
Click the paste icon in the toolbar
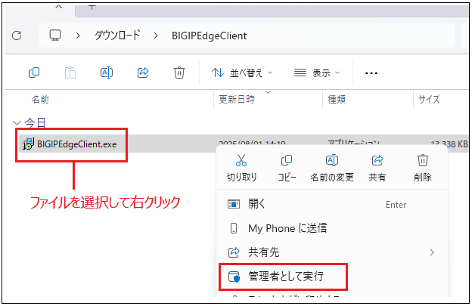click(70, 73)
